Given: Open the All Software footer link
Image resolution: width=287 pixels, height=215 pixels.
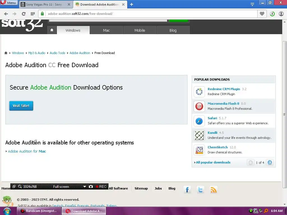Looking at the screenshot, I should (118, 188).
